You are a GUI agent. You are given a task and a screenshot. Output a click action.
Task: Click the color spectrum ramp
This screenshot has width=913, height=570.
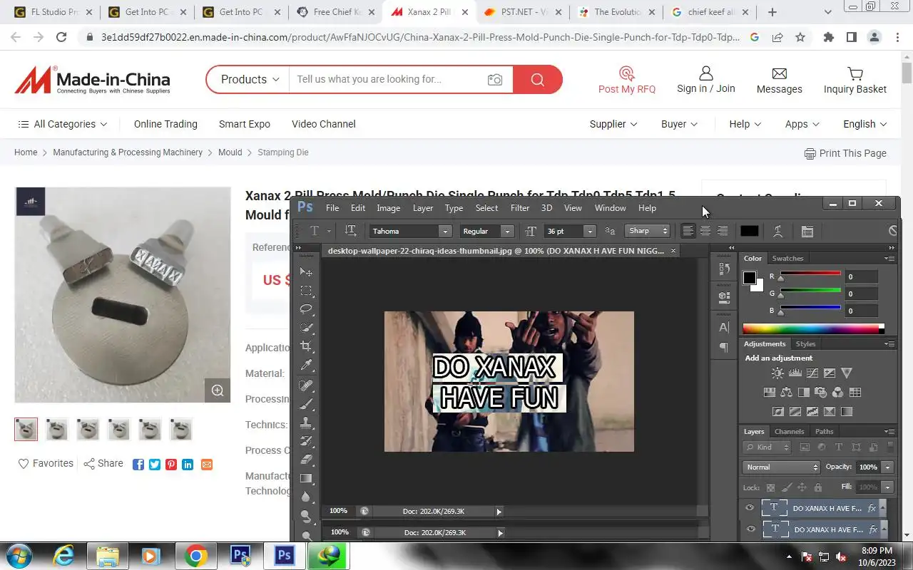pyautogui.click(x=813, y=328)
